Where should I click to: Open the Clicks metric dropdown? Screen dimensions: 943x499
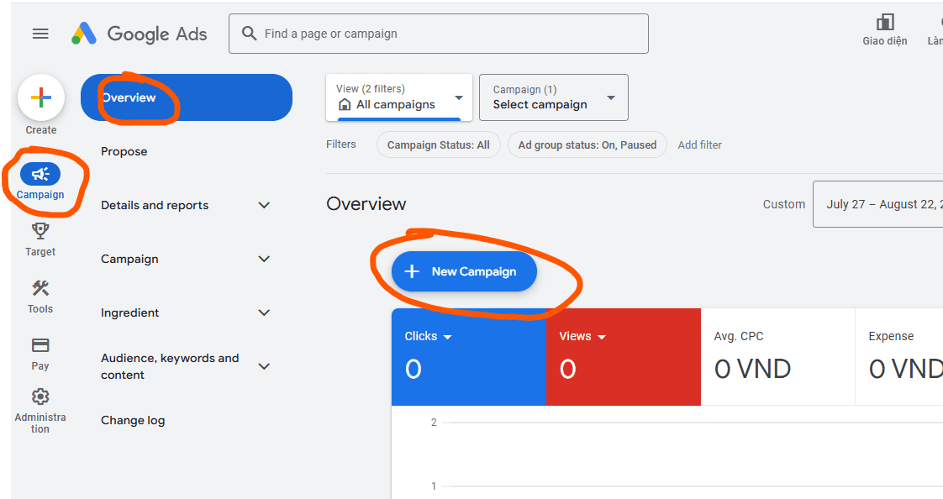428,335
